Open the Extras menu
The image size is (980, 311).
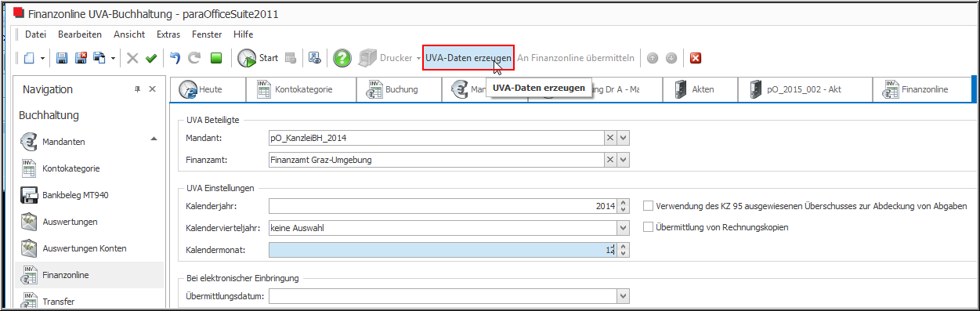tap(168, 34)
